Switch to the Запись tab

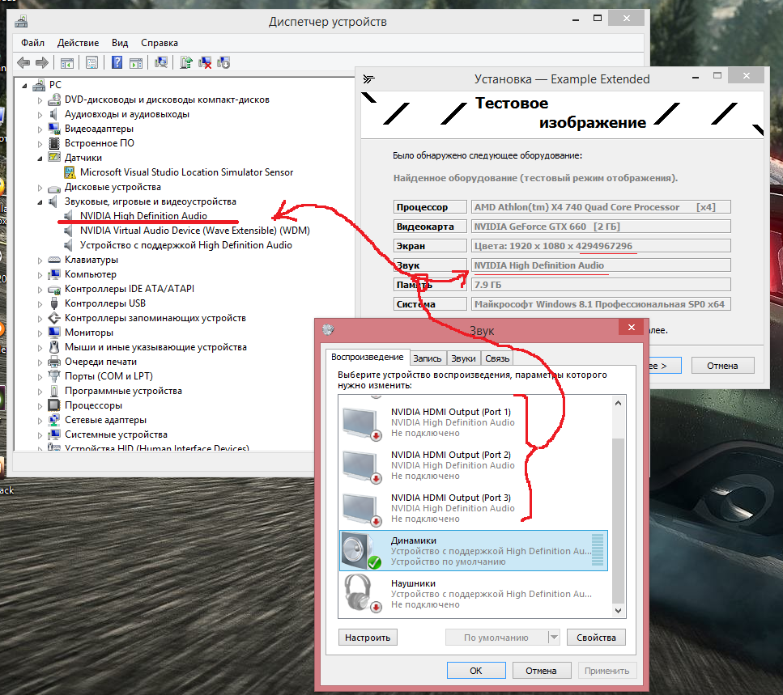click(428, 358)
